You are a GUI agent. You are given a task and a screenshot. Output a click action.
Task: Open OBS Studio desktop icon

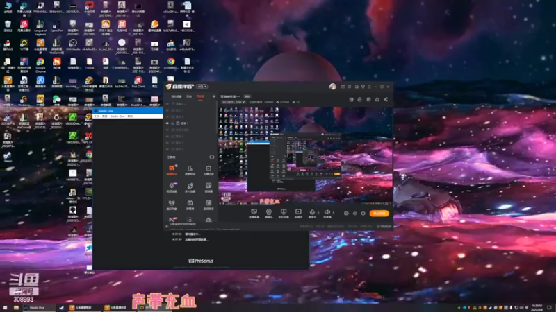[73, 45]
